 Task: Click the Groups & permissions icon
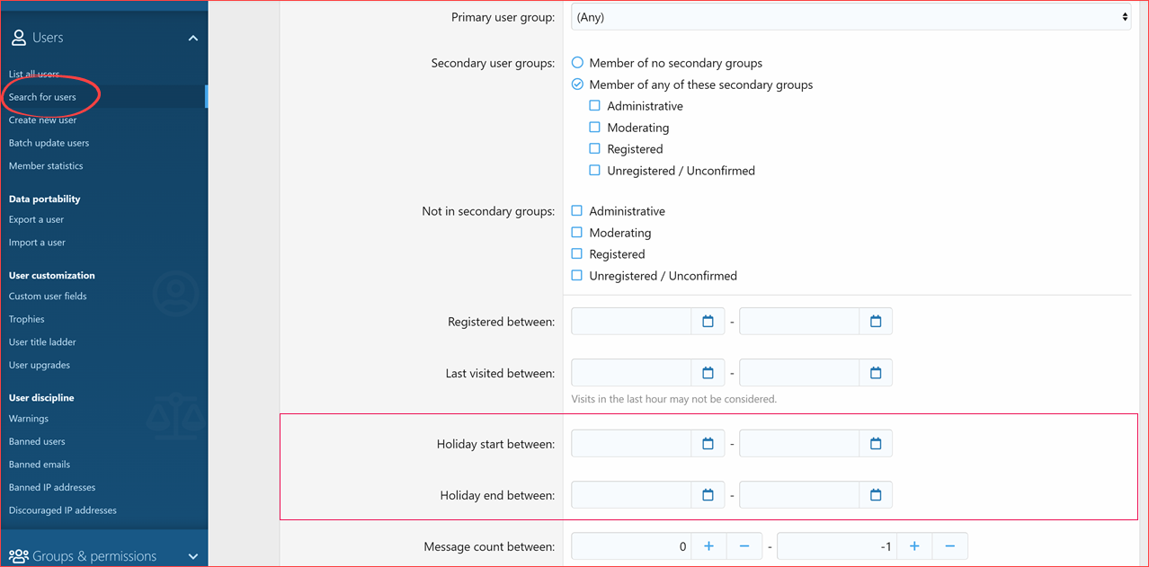pos(18,555)
